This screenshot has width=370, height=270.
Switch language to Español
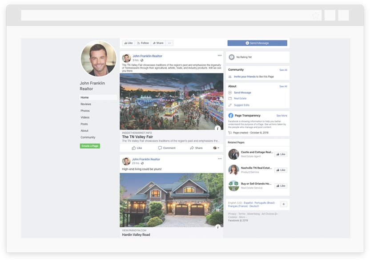click(248, 203)
